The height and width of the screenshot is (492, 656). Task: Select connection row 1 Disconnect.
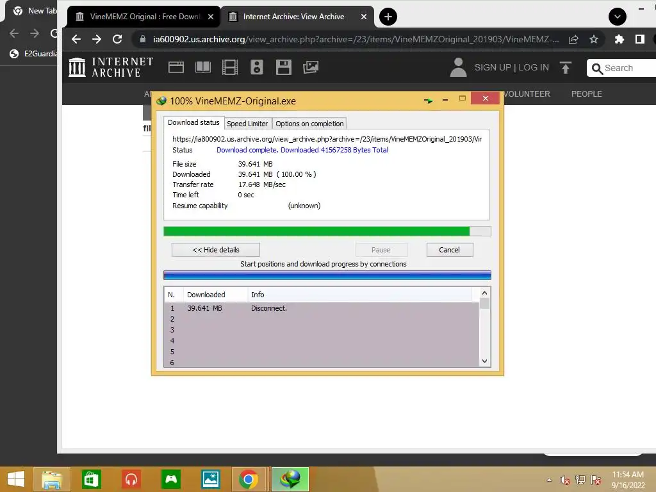click(x=322, y=308)
